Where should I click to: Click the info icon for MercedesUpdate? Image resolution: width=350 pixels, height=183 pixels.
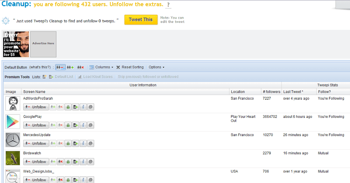[83, 143]
